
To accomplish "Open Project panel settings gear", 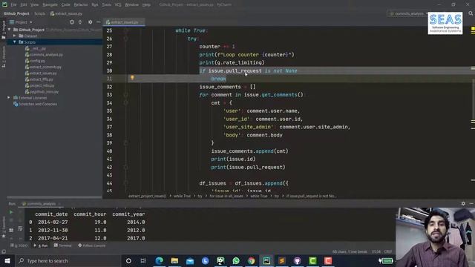I will click(90, 22).
